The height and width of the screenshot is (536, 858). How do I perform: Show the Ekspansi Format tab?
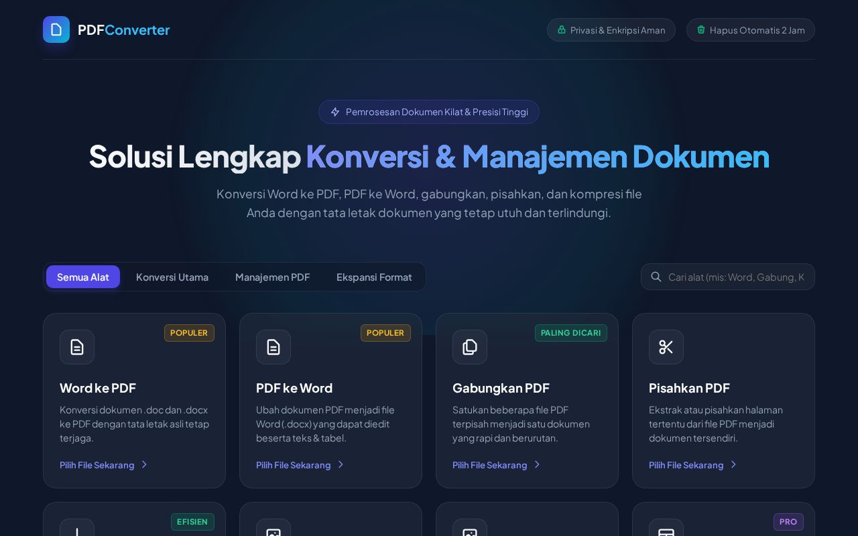[374, 277]
